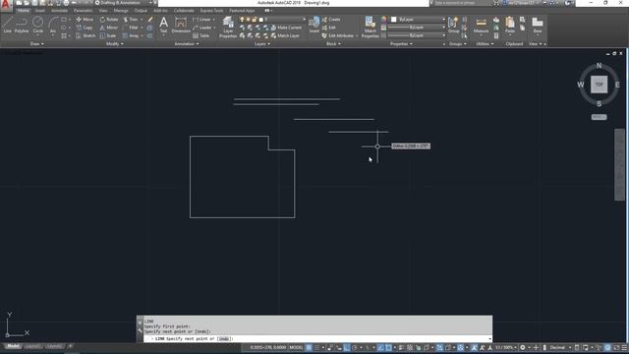Open the Express Tools ribbon tab
The height and width of the screenshot is (354, 629).
(211, 11)
